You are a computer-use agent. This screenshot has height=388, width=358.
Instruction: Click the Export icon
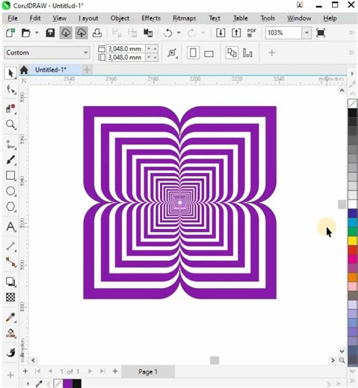[236, 33]
